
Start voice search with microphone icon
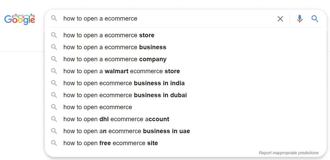300,19
